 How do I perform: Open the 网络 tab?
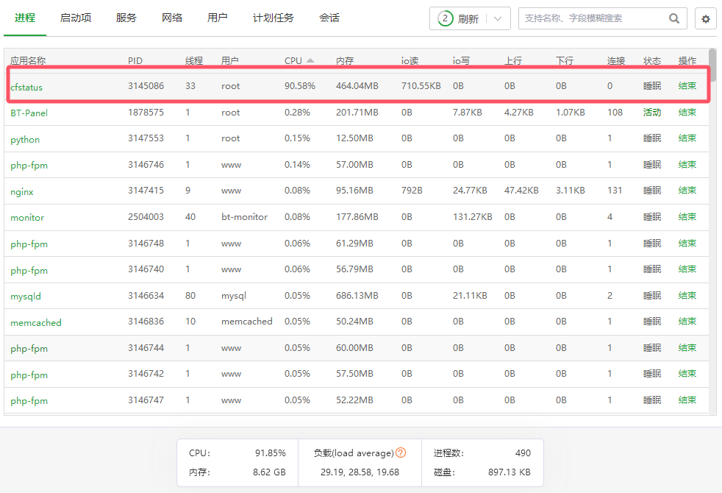coord(172,18)
